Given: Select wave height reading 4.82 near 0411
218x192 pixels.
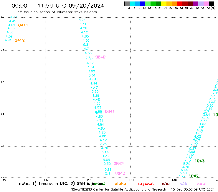Looking at the screenshot, I should [12, 25].
